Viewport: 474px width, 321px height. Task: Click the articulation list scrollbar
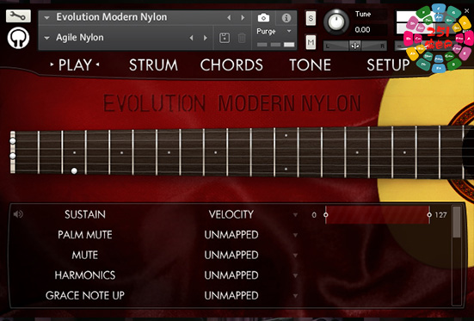[x=457, y=222]
